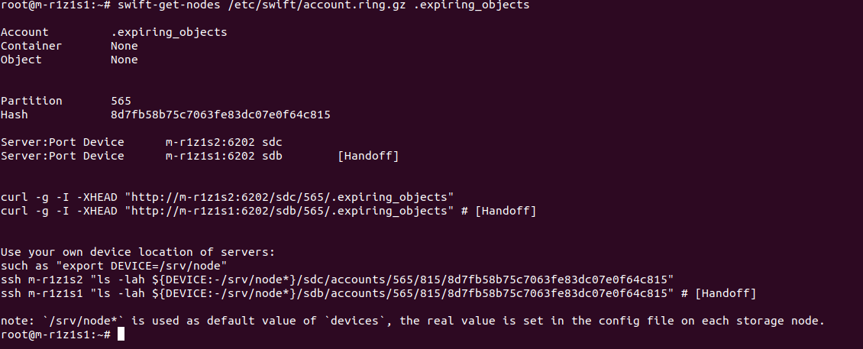This screenshot has width=863, height=349.
Task: Click the Account value .expiring_objects
Action: click(x=168, y=33)
